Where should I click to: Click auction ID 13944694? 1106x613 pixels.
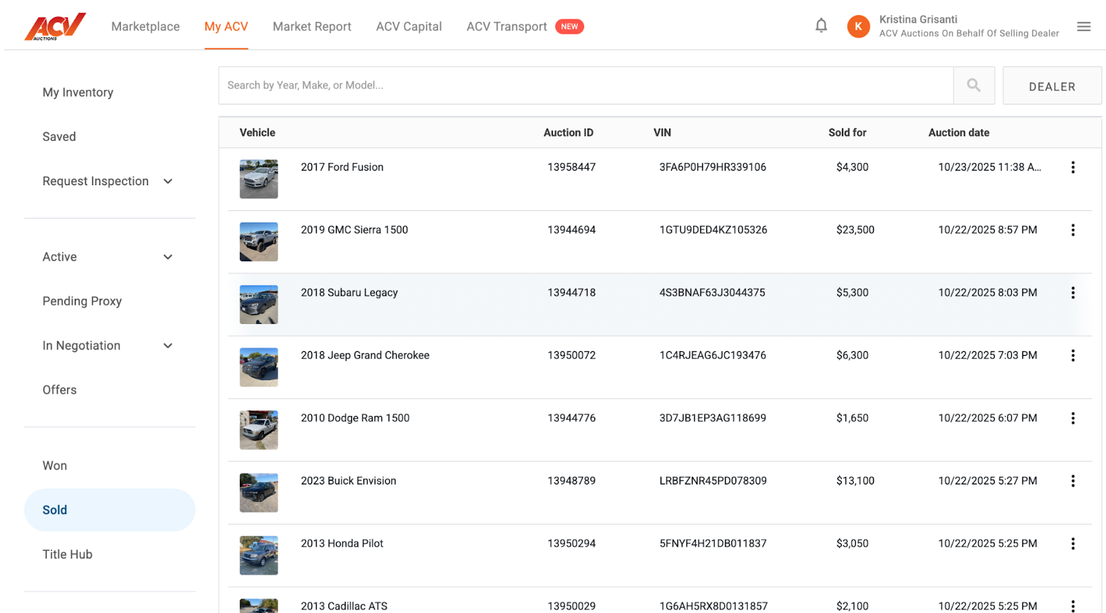coord(572,230)
